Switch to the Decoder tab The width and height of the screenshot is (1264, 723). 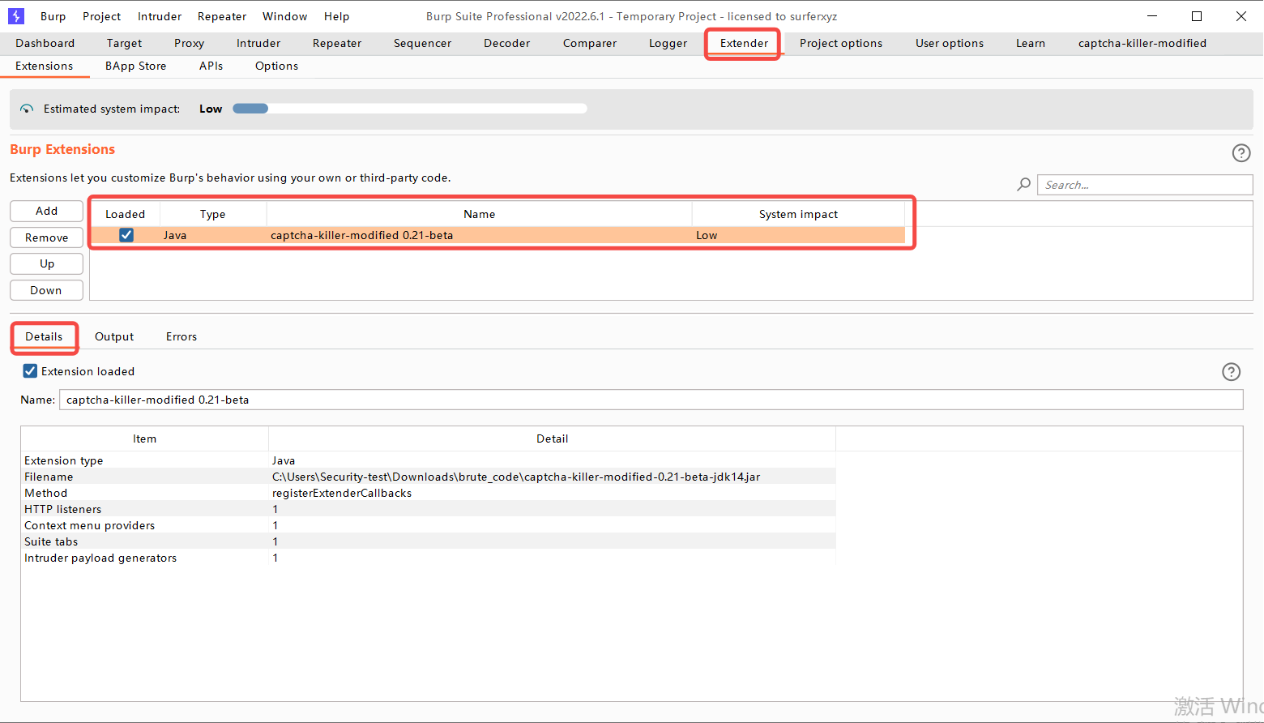506,43
